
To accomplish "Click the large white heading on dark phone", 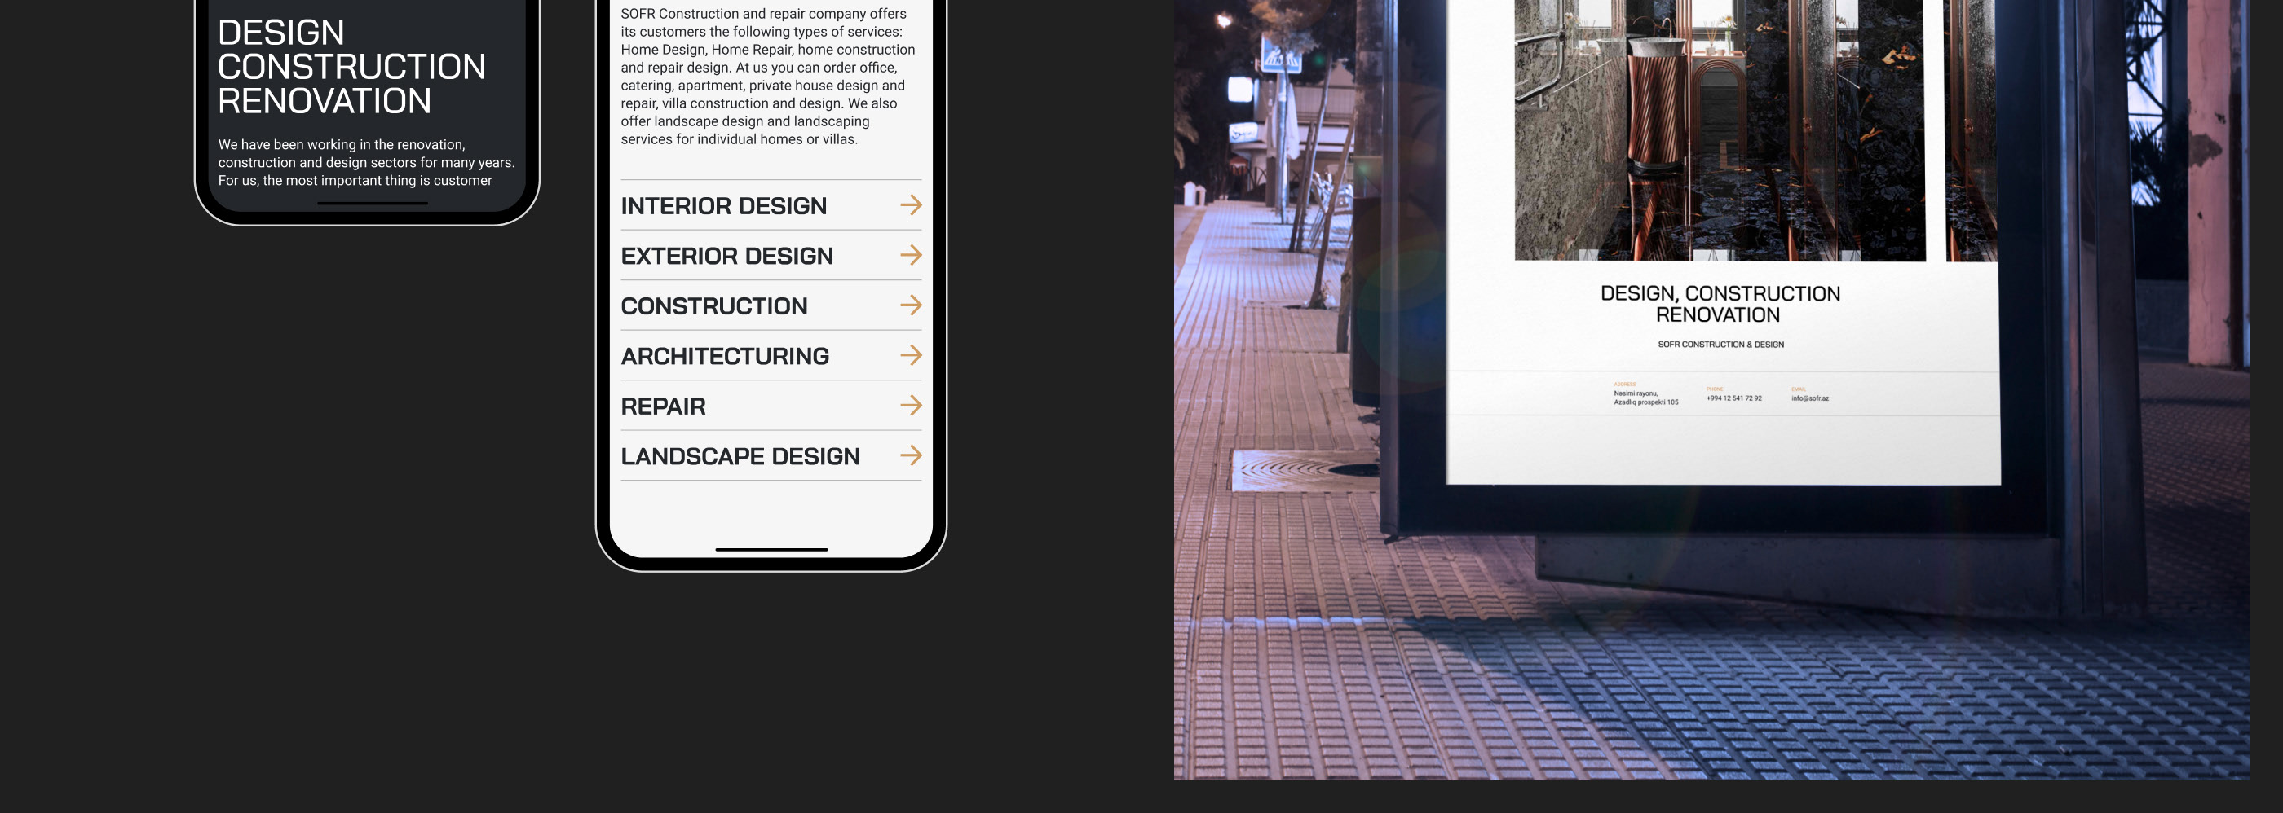I will tap(351, 68).
